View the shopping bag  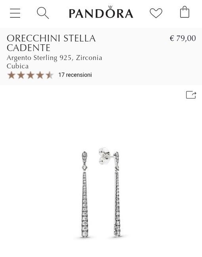coord(185,12)
